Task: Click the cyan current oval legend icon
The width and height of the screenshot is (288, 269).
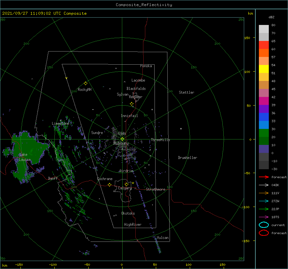Action: pos(264,225)
